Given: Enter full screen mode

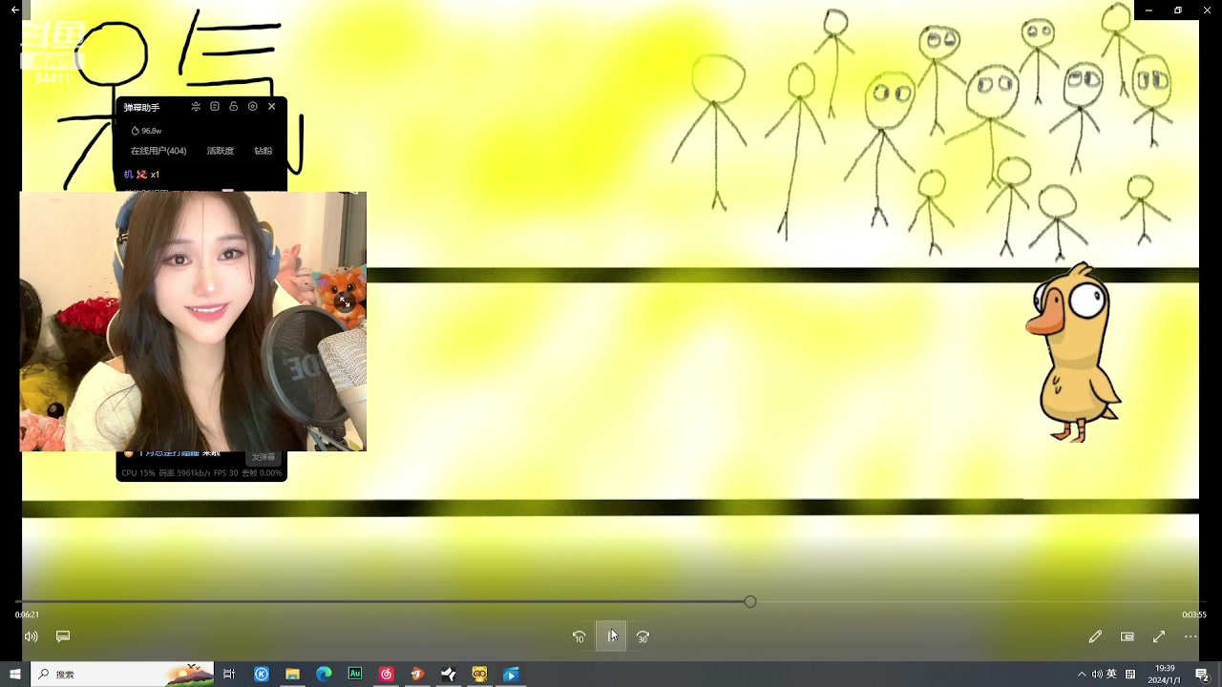Looking at the screenshot, I should (x=1159, y=636).
